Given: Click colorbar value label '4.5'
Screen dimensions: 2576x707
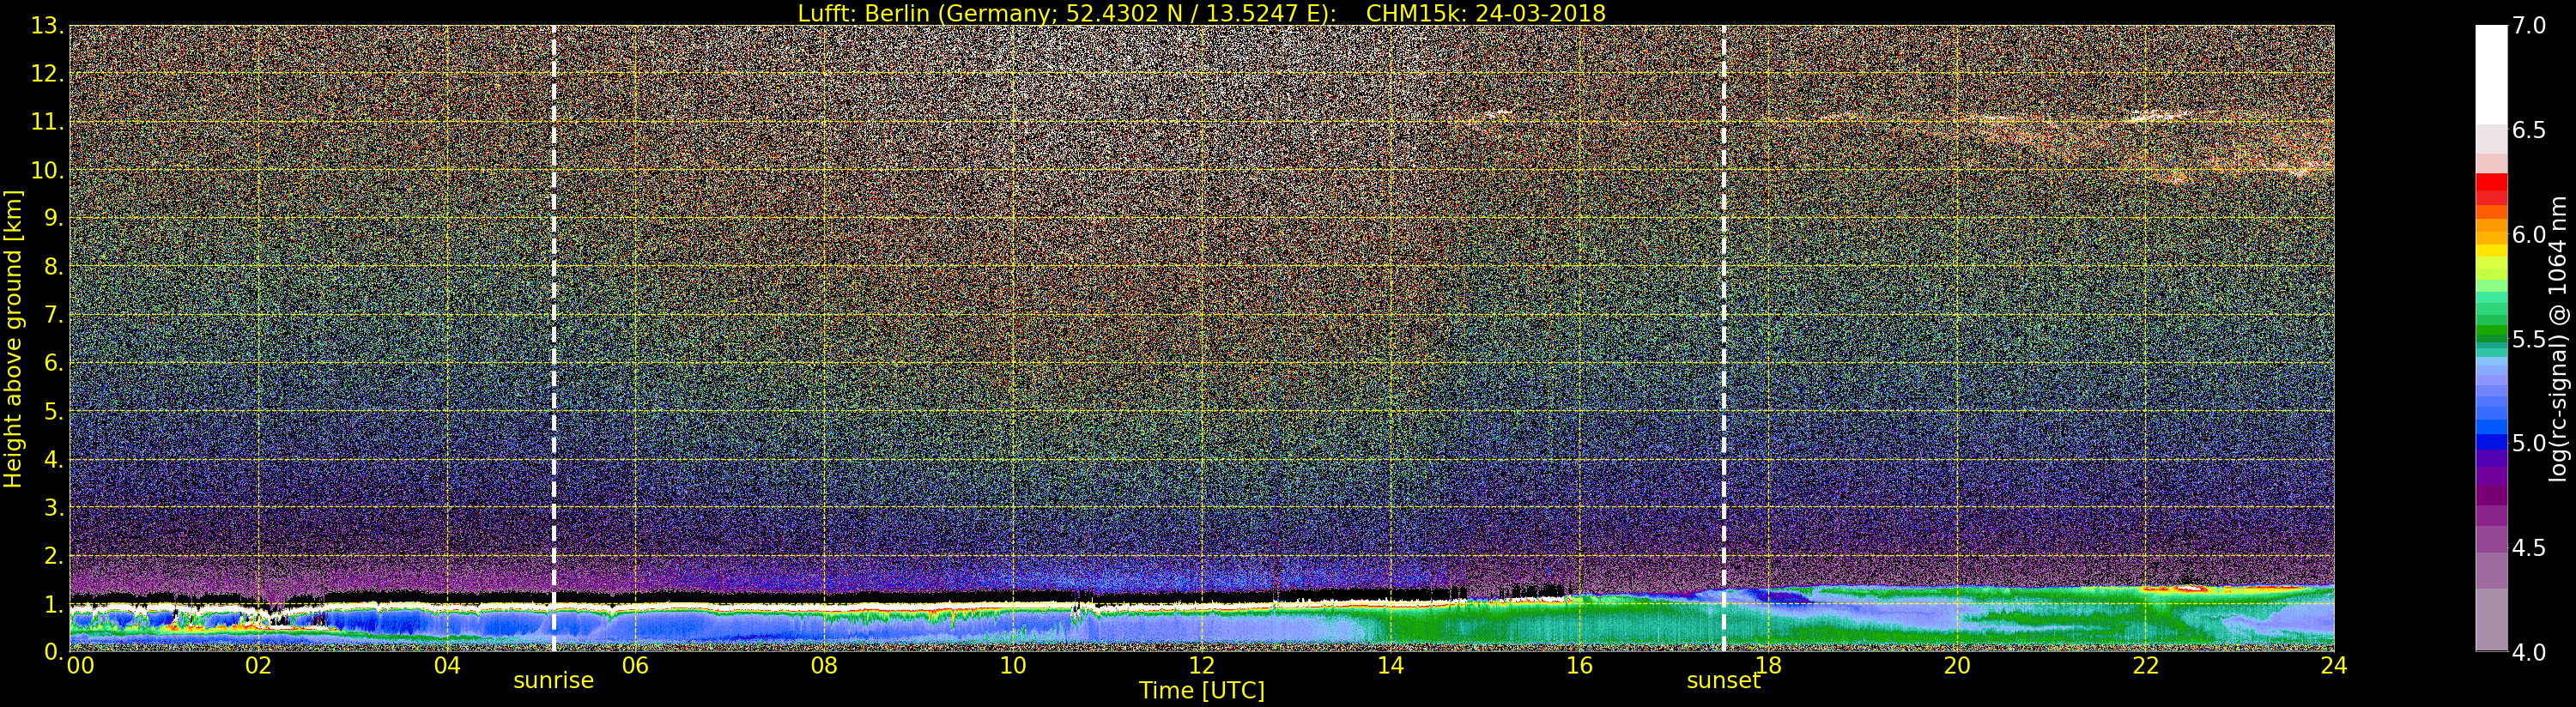Looking at the screenshot, I should click(2529, 547).
